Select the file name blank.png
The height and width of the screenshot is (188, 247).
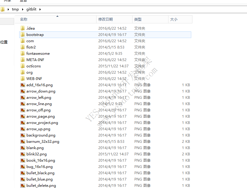point(35,148)
